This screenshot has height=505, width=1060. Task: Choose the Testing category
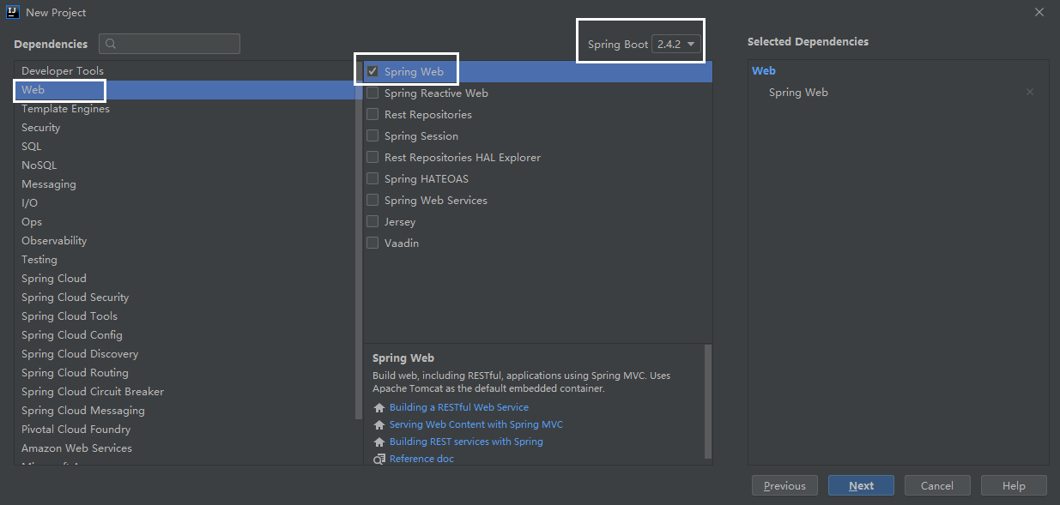pos(185,260)
